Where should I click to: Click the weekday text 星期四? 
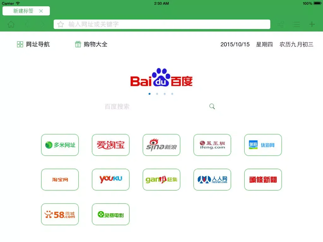pyautogui.click(x=265, y=44)
